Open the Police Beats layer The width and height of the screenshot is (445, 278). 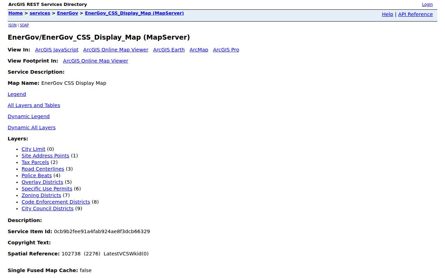(37, 175)
